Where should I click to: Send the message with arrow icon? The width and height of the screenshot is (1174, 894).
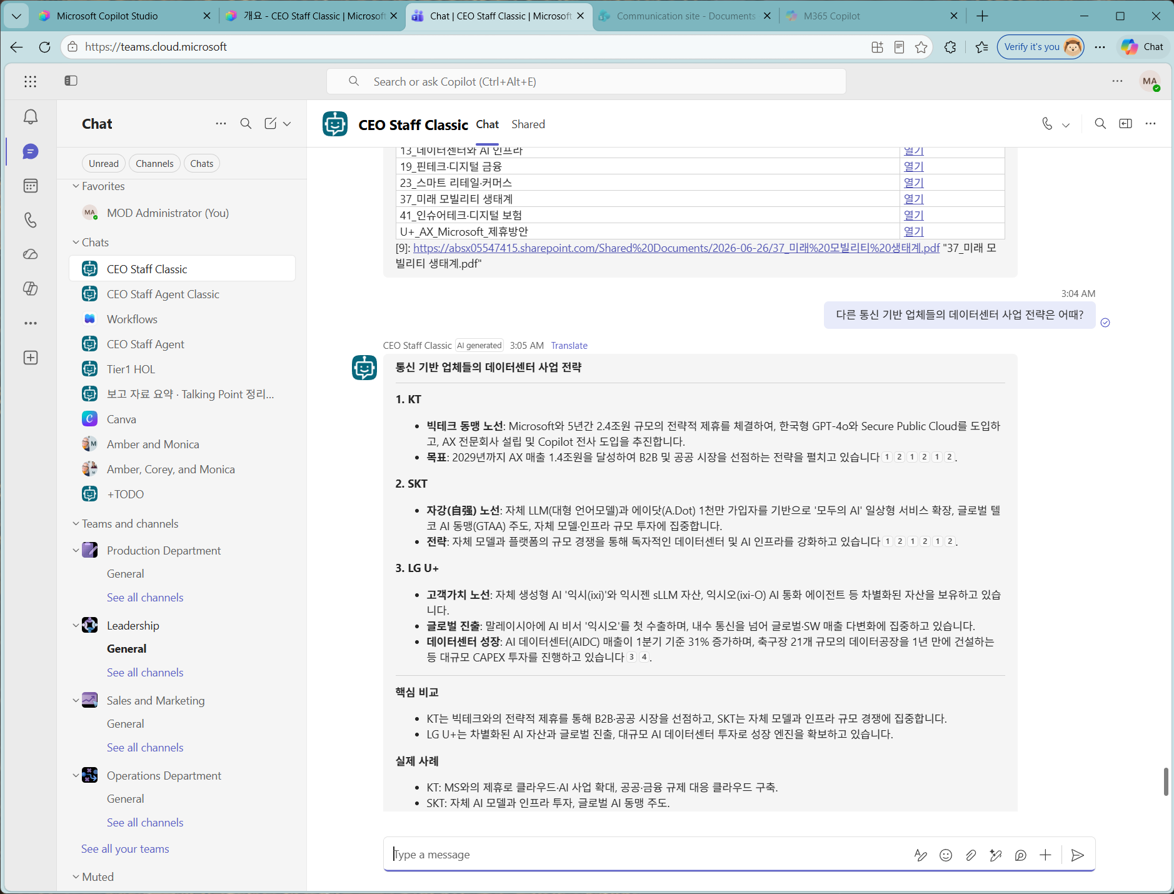(x=1077, y=855)
